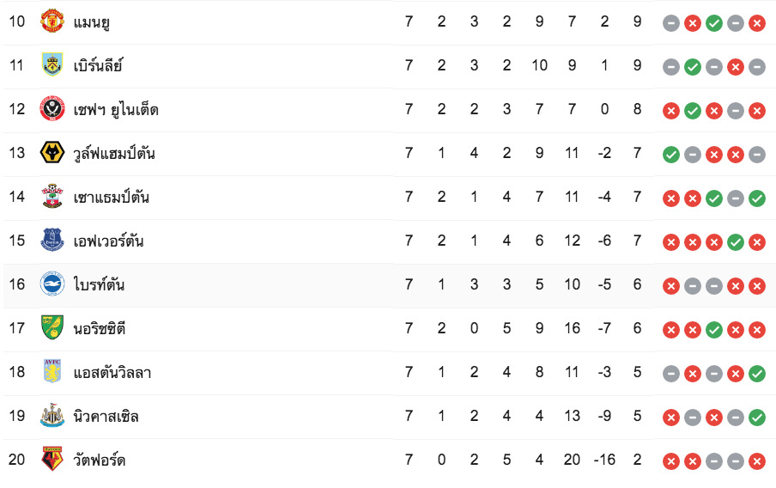
Task: Click the Sheffield United club crest
Action: pos(52,109)
